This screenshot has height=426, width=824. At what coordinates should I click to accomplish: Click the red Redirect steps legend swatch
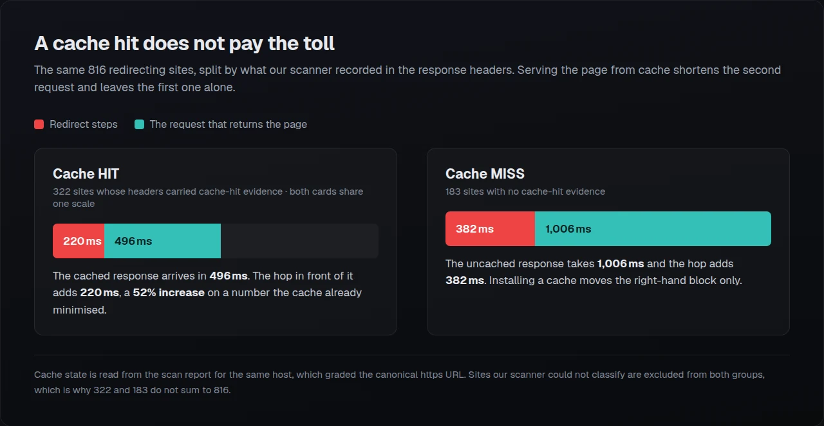point(39,125)
